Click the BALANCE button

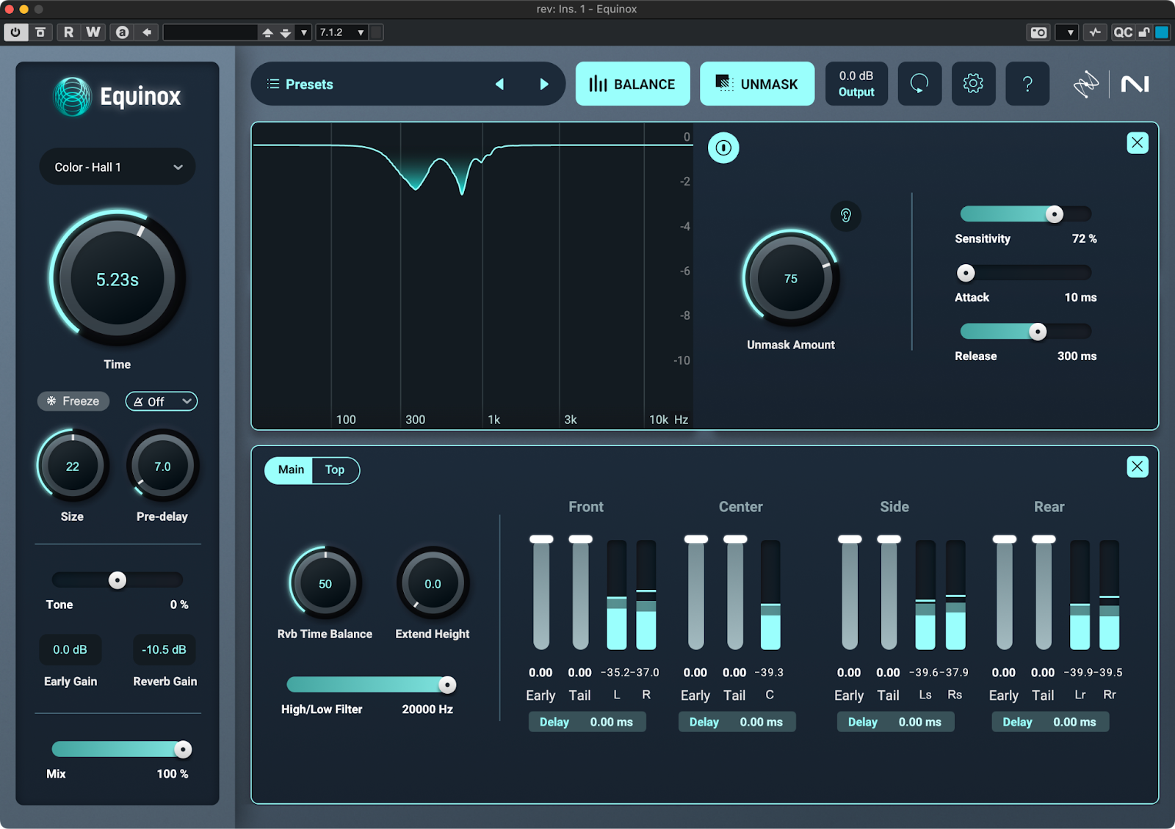632,84
